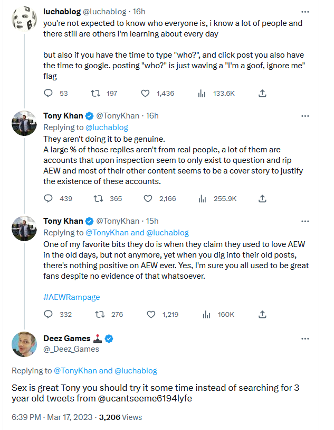Viewport: 334px width, 430px height.
Task: Open more options on Deez Games tweet
Action: pyautogui.click(x=305, y=338)
